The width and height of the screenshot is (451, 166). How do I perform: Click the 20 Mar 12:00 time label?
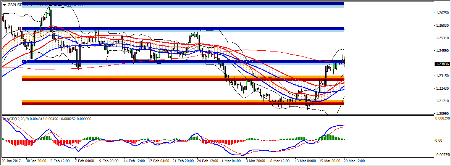point(354,161)
